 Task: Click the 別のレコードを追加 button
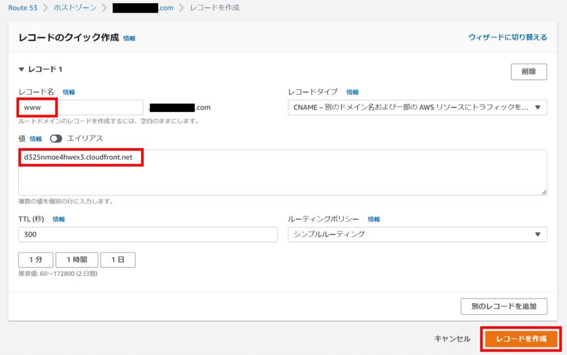(503, 306)
